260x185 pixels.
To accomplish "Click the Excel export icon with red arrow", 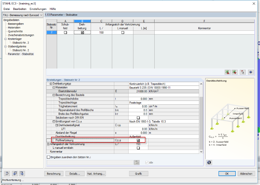I will (x=227, y=72).
